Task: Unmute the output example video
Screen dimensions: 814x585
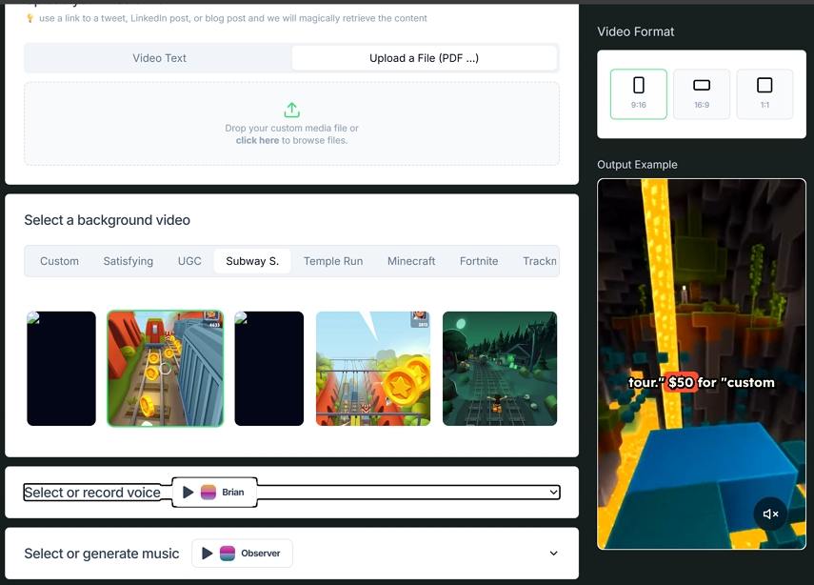Action: tap(769, 514)
